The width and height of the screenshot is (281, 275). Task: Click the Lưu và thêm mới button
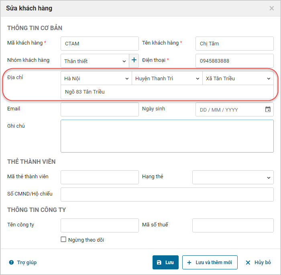210,262
